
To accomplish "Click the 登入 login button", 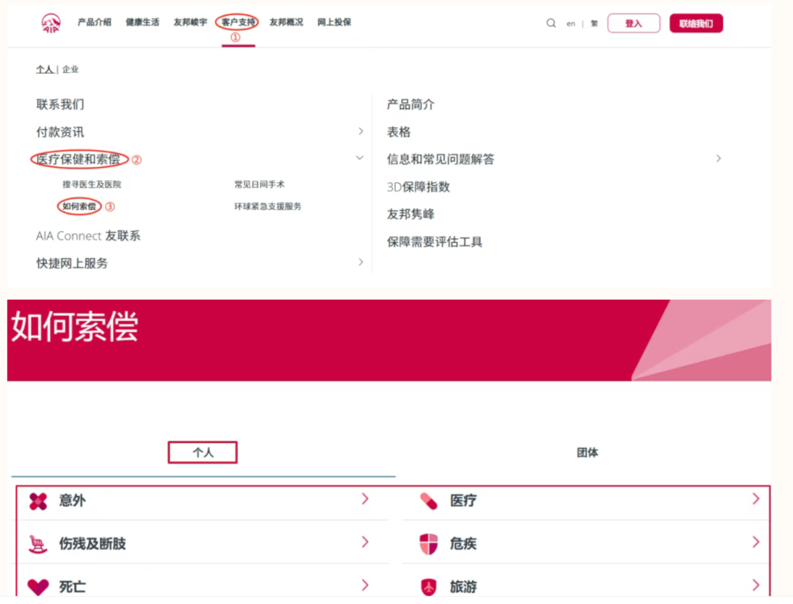I will (633, 24).
